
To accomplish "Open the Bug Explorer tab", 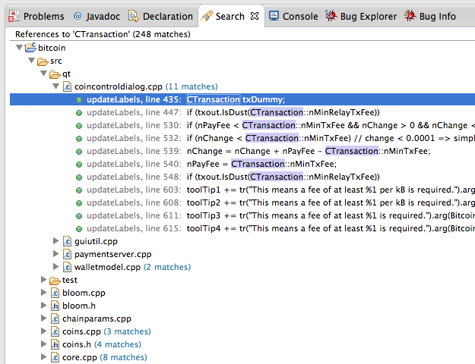I will (x=361, y=16).
